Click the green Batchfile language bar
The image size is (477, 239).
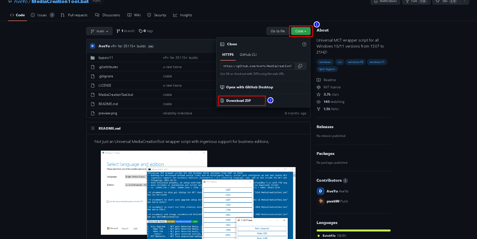354,230
